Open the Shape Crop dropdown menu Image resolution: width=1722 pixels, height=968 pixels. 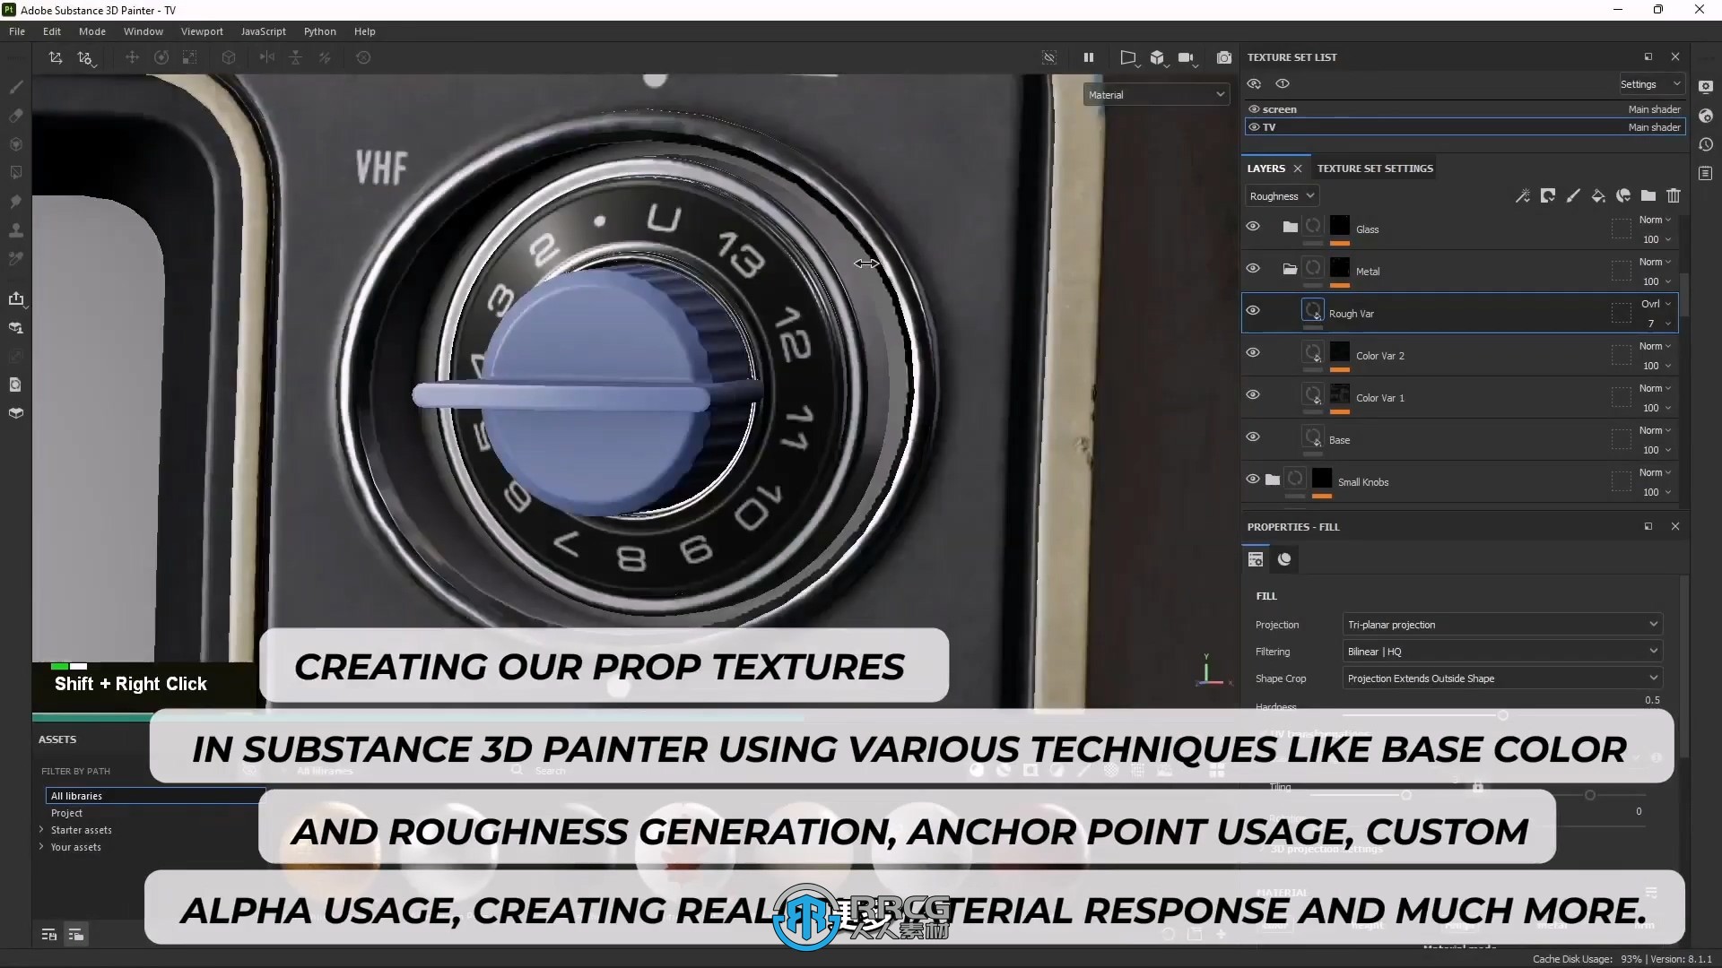[1502, 678]
